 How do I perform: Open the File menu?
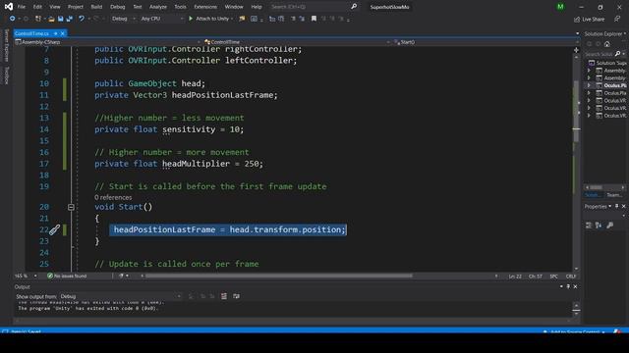coord(22,7)
